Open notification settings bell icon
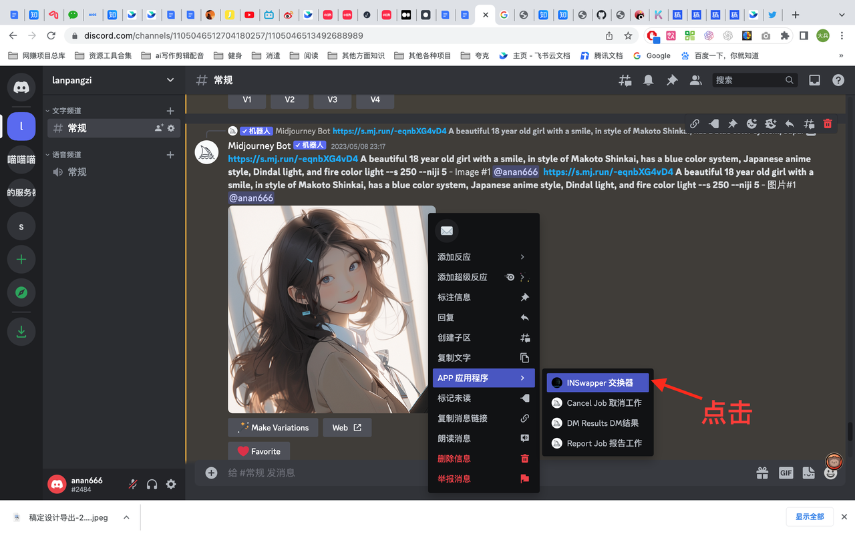 (649, 80)
